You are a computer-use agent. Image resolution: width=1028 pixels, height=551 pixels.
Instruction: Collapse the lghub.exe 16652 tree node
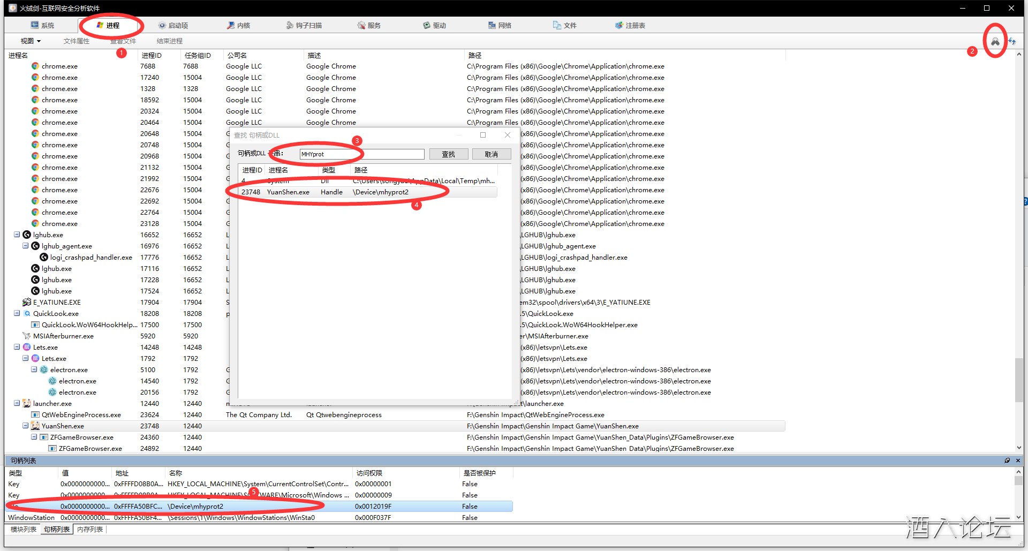click(17, 235)
